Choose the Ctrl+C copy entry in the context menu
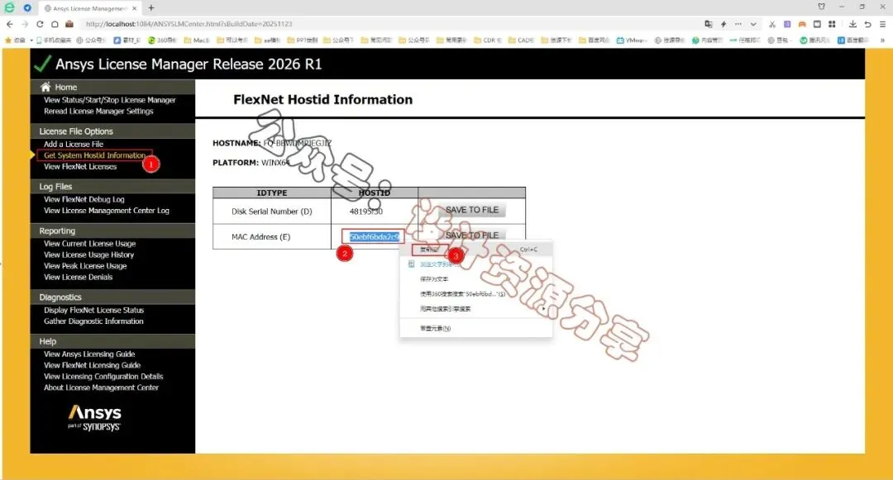 tap(476, 250)
